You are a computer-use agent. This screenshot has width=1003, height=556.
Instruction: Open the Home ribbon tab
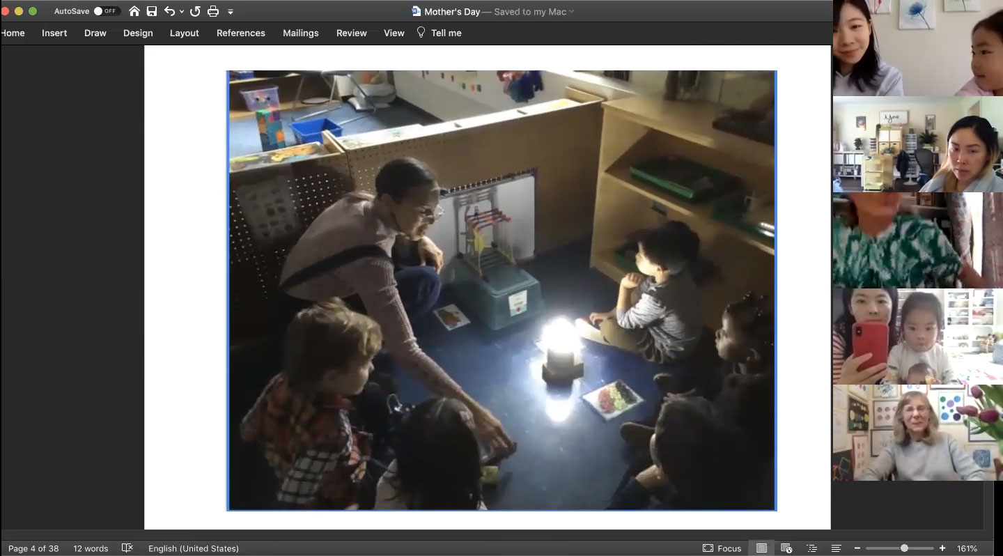13,33
